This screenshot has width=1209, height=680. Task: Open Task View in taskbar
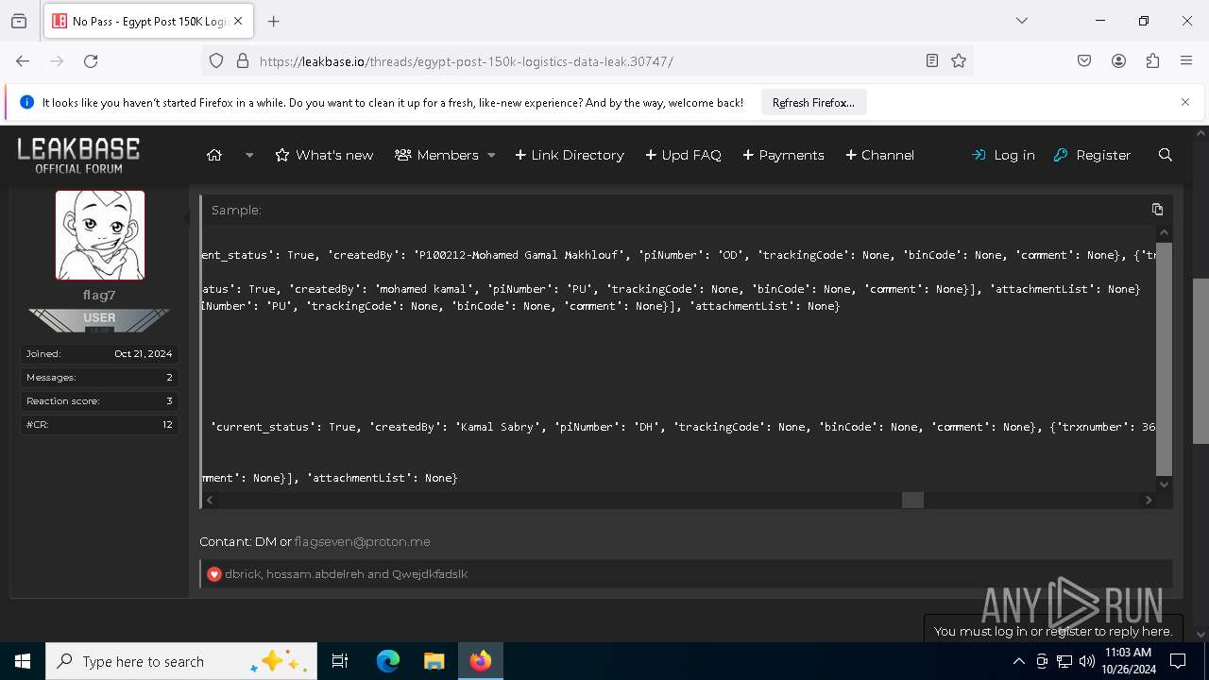point(340,661)
